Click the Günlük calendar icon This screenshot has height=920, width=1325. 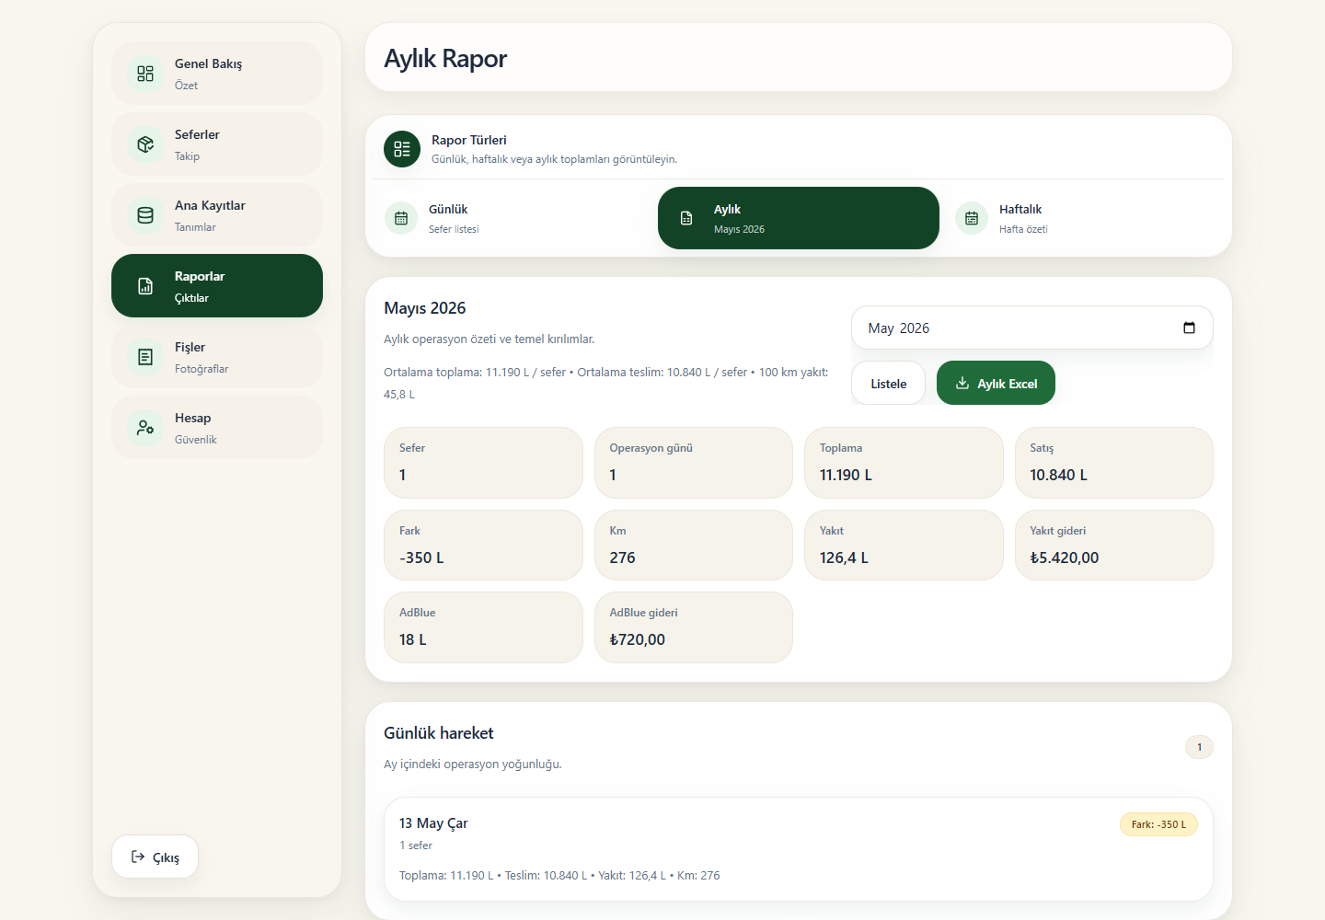(x=401, y=218)
